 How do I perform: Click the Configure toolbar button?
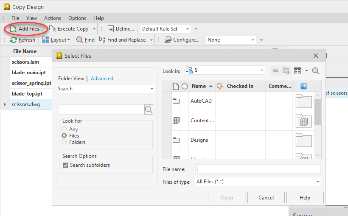click(182, 40)
